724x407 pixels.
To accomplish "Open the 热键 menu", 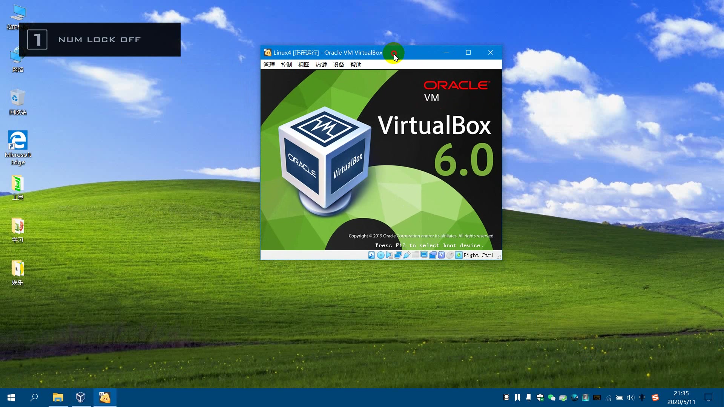I will (321, 64).
